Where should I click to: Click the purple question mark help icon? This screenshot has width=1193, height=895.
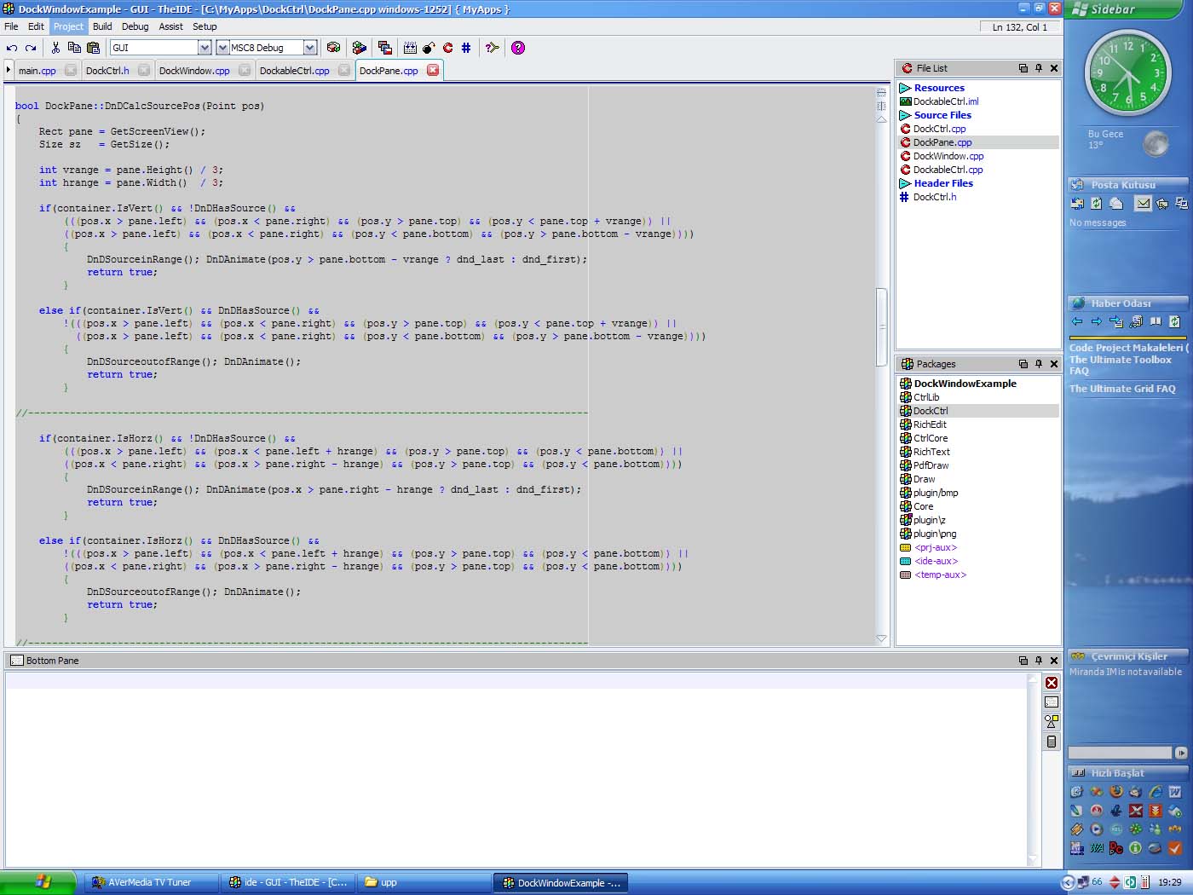(x=518, y=48)
